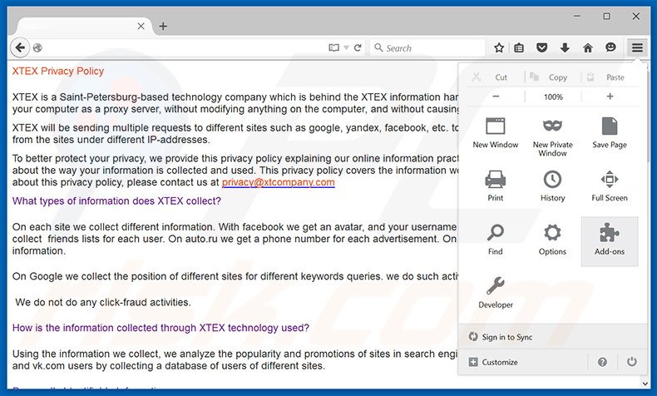Open Find in menu panel

click(x=496, y=240)
